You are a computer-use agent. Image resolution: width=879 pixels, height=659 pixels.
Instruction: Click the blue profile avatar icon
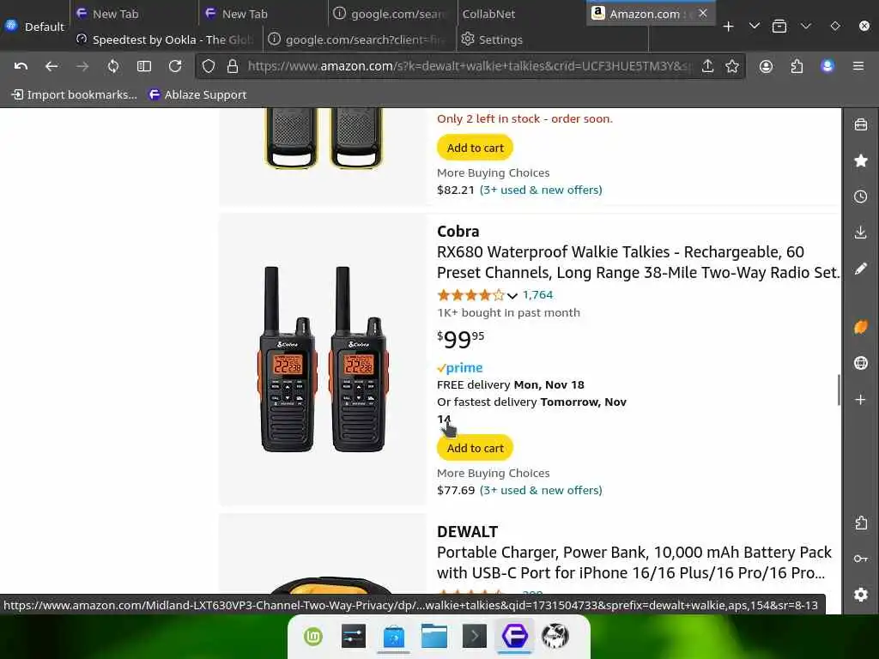pos(827,66)
